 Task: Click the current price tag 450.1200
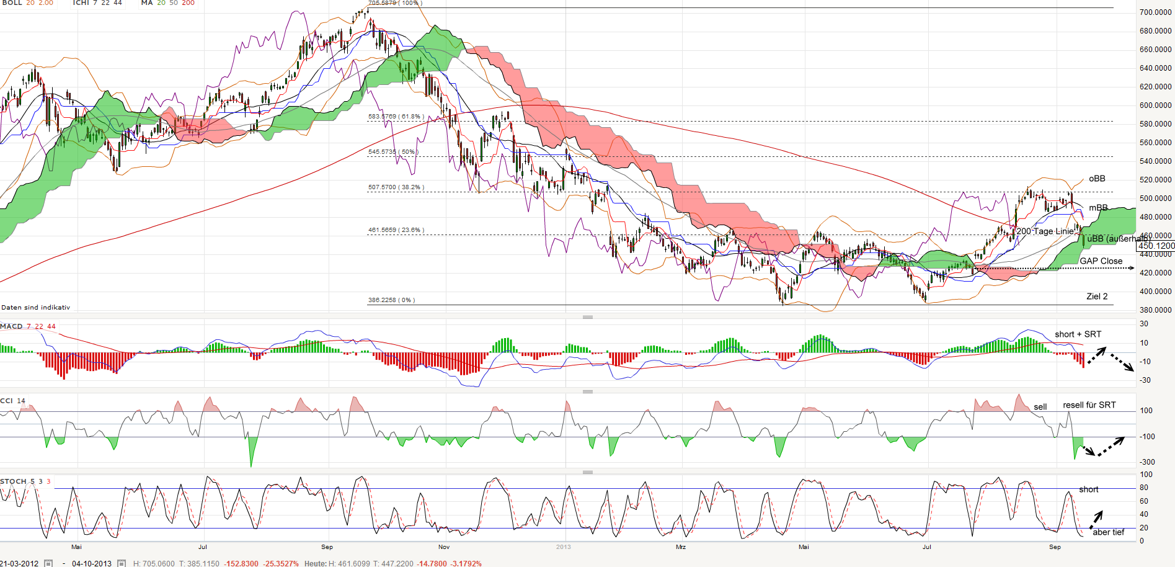[1156, 246]
